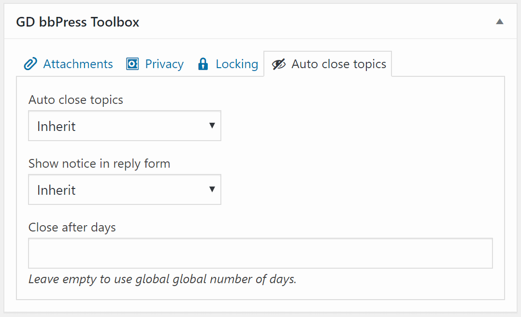Open the Attachments tab
Image resolution: width=521 pixels, height=317 pixels.
(x=68, y=64)
